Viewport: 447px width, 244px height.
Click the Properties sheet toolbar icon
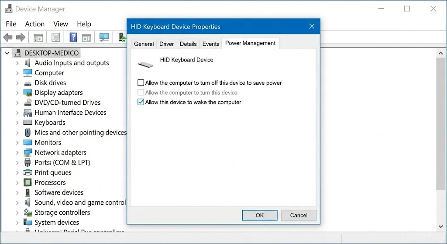[55, 38]
